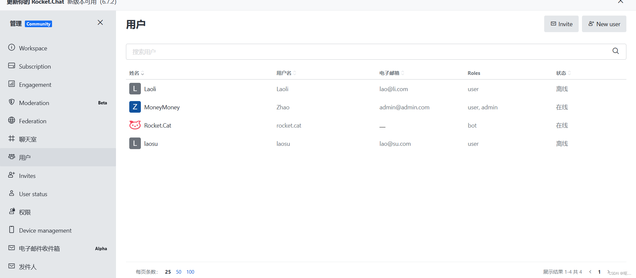The image size is (636, 278).
Task: Click the bot role cell
Action: pos(472,125)
